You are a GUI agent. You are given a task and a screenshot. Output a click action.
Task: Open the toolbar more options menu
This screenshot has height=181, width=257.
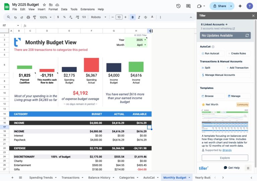pos(160,17)
